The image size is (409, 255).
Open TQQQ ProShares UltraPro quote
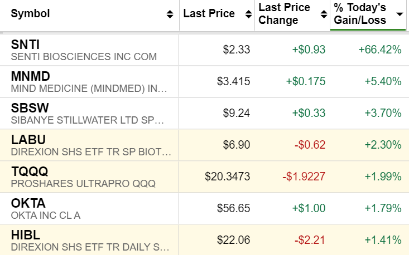30,171
